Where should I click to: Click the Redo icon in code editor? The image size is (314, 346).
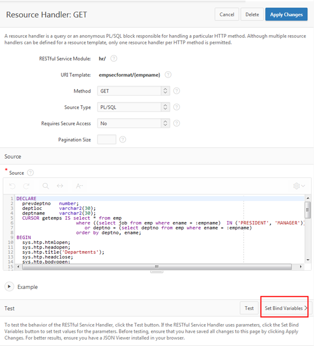(x=26, y=186)
